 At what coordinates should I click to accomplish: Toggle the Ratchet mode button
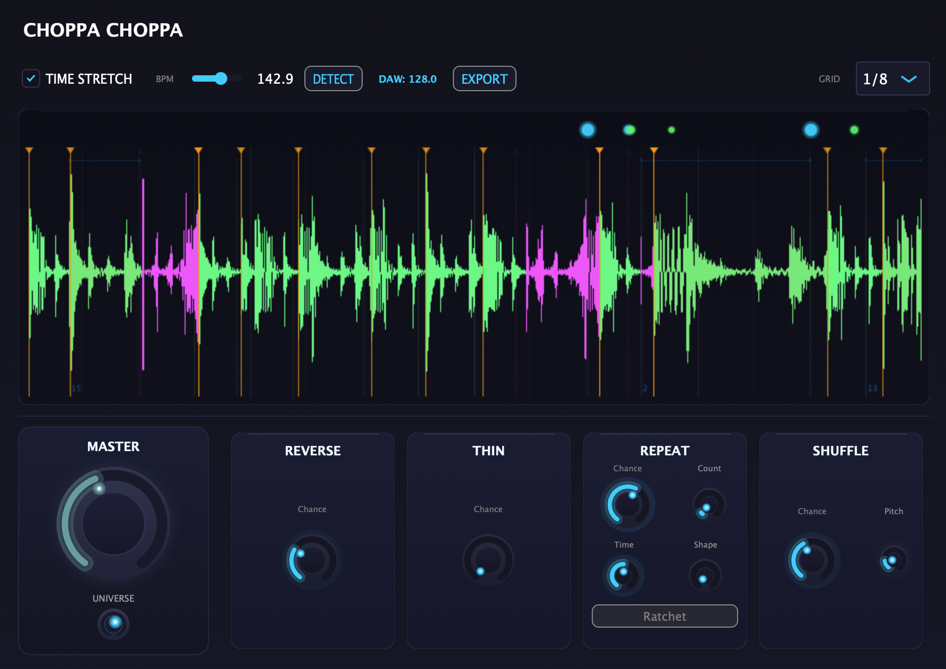point(664,616)
